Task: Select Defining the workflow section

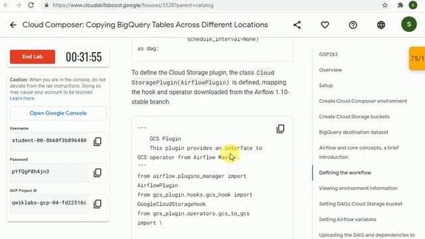Action: (x=345, y=173)
